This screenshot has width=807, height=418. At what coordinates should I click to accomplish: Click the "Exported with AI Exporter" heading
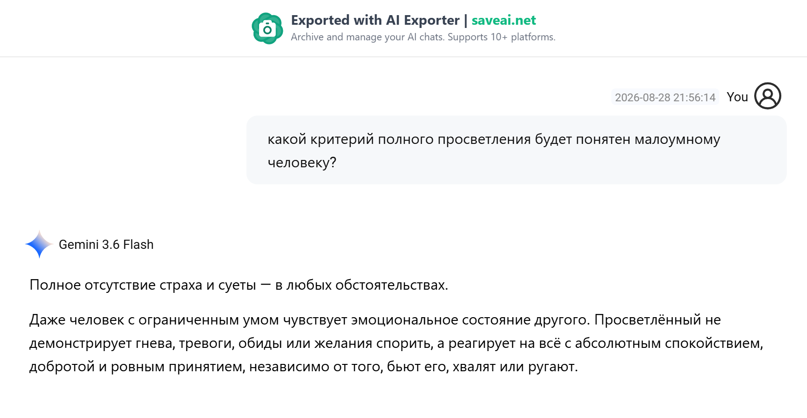pyautogui.click(x=375, y=20)
